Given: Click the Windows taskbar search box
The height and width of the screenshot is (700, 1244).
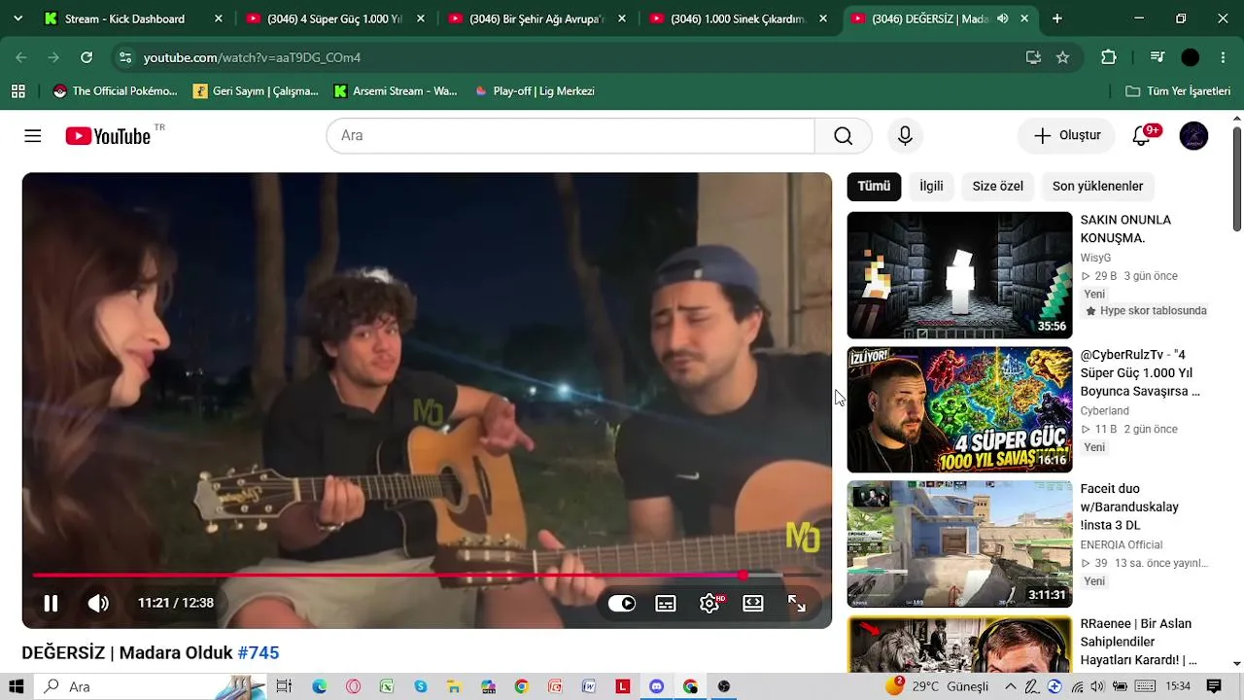Looking at the screenshot, I should [x=151, y=686].
